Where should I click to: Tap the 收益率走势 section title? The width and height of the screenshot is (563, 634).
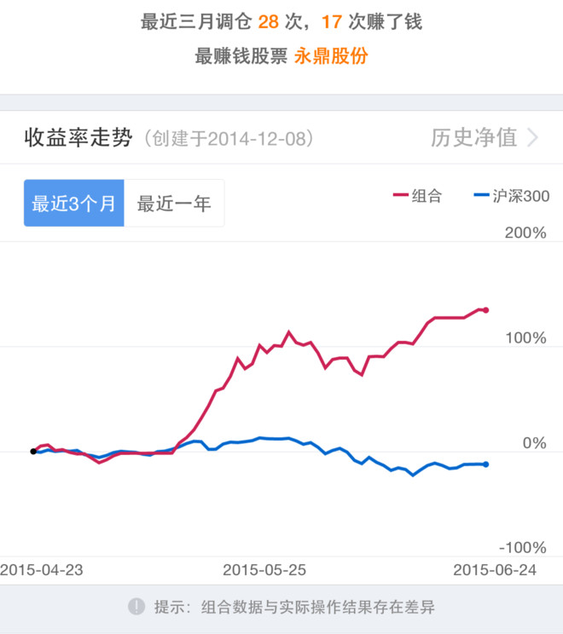tap(78, 138)
